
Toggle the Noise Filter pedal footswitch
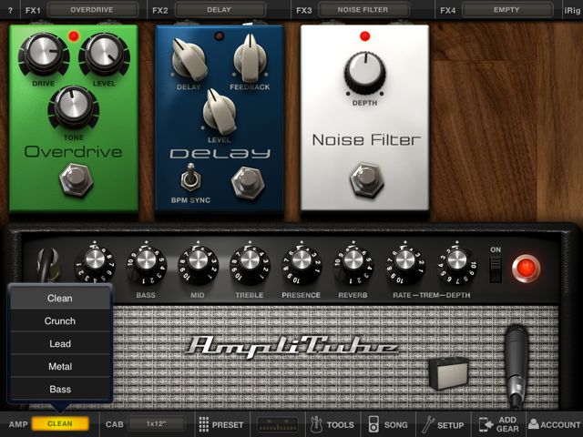366,180
